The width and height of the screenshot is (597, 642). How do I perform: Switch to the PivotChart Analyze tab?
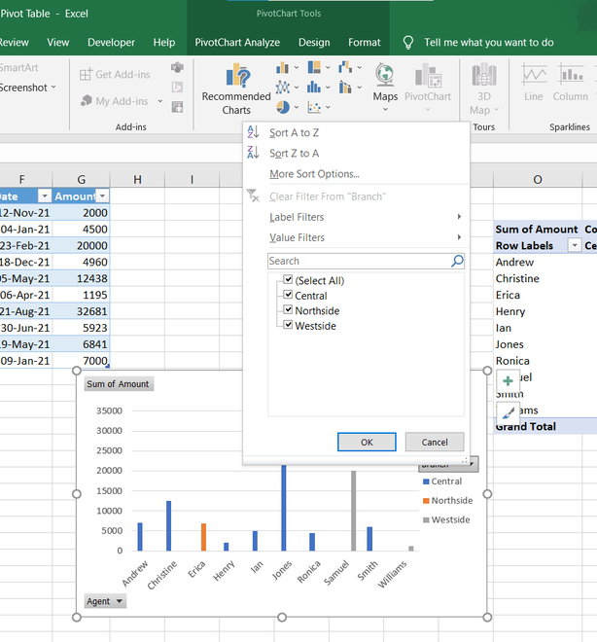pos(237,43)
